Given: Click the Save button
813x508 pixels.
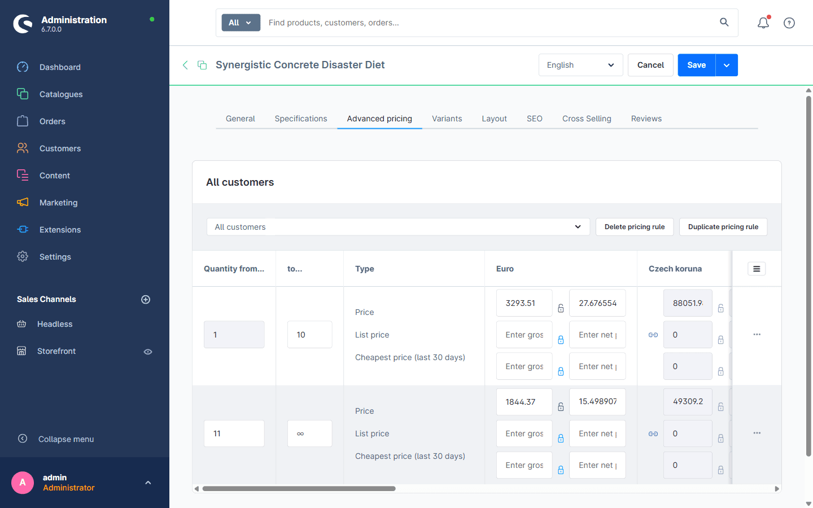Looking at the screenshot, I should (x=697, y=65).
